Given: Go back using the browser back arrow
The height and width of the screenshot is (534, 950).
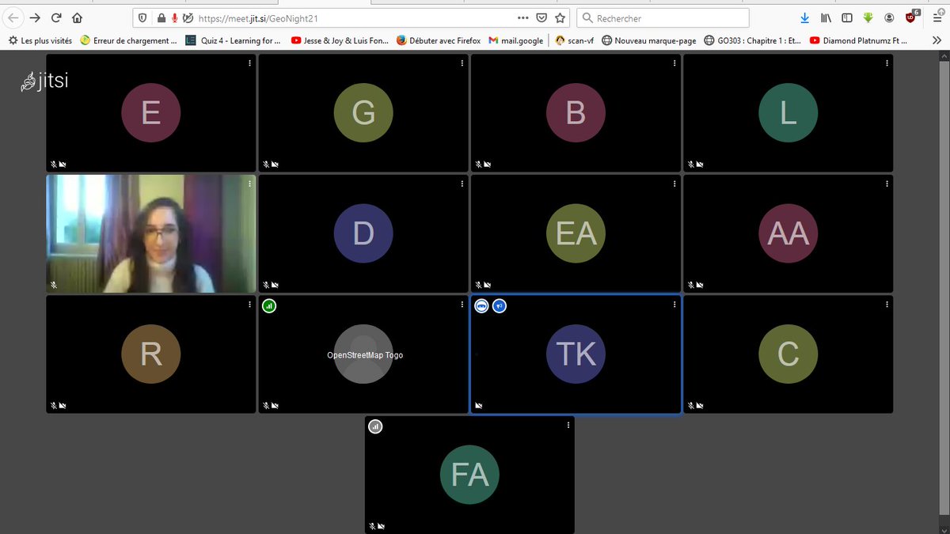Looking at the screenshot, I should 13,17.
